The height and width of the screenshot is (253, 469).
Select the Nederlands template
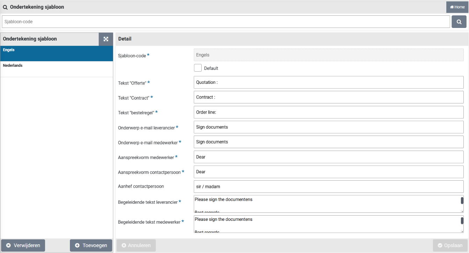click(x=57, y=69)
